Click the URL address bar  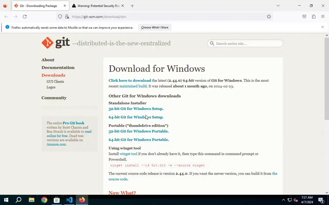coord(164,17)
